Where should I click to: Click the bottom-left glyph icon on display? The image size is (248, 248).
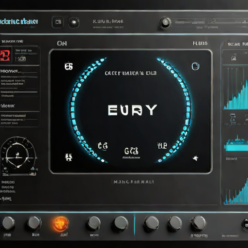point(69,157)
